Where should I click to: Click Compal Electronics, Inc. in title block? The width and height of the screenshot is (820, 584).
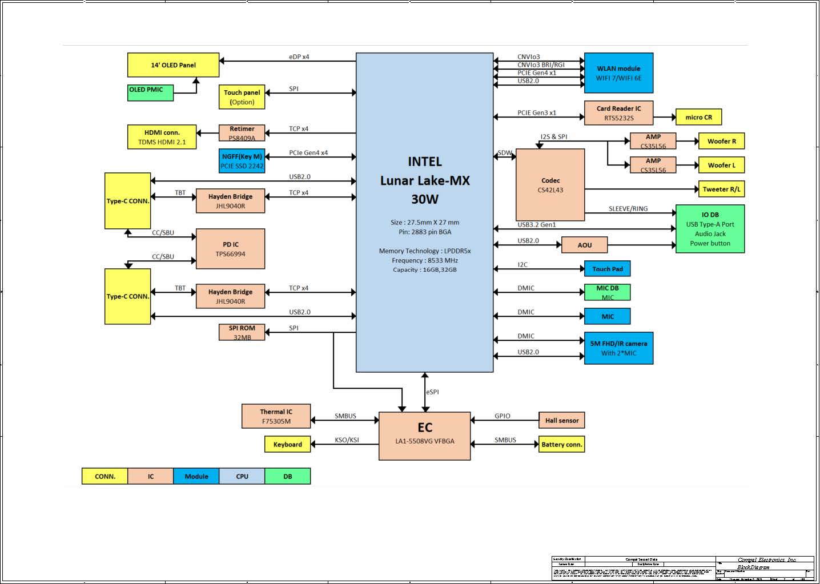tap(767, 560)
